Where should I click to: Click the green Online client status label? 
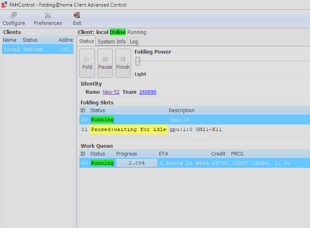(118, 32)
